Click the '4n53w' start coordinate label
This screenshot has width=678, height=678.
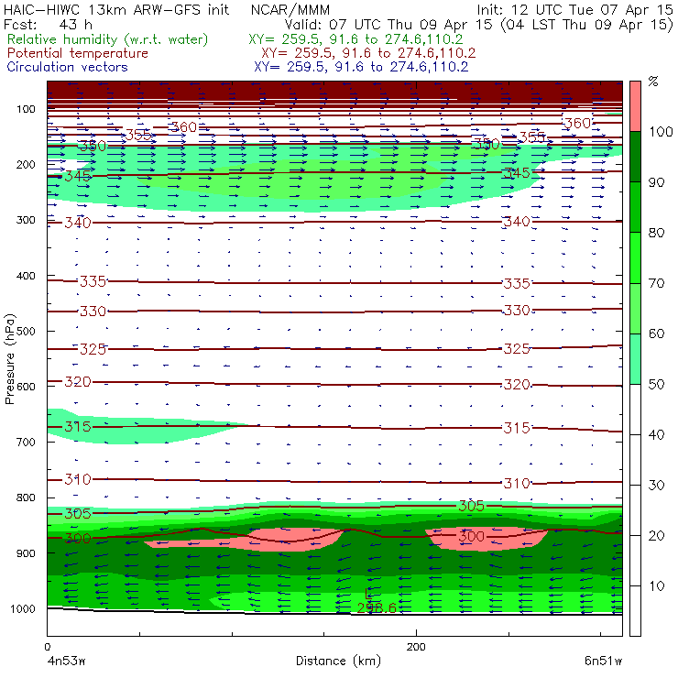point(66,661)
